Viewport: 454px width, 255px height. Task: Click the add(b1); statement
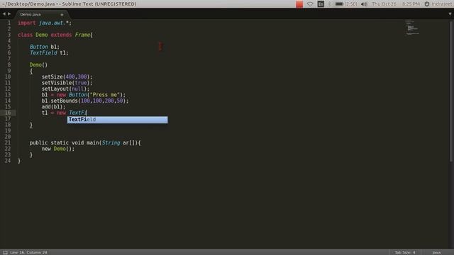(53, 107)
